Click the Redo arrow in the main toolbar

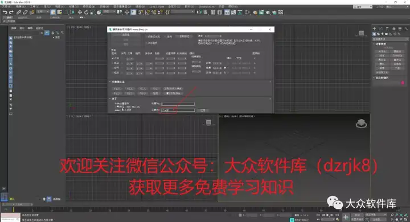tap(11, 13)
